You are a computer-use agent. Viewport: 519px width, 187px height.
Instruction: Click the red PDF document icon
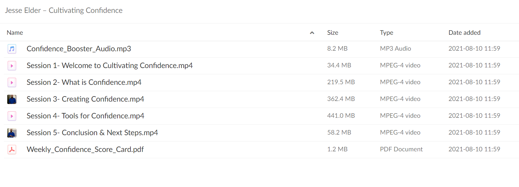point(12,150)
